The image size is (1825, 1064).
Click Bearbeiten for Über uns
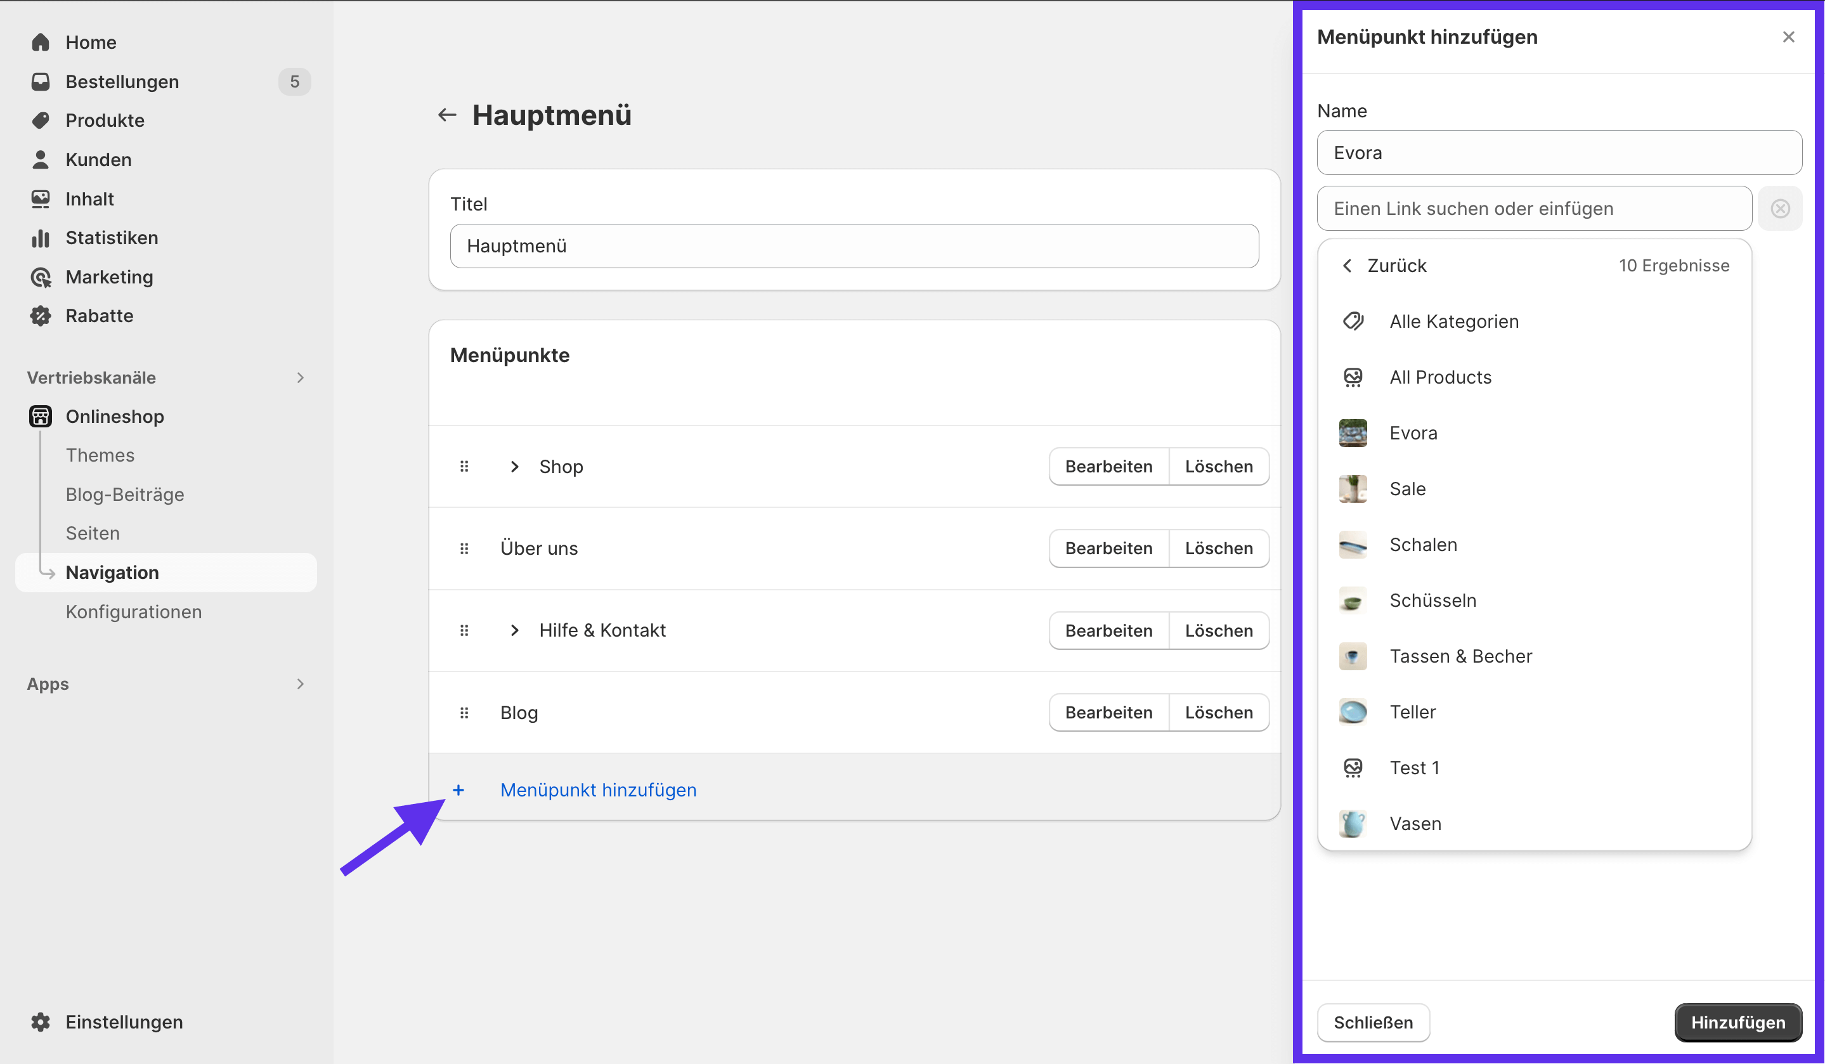click(1108, 548)
